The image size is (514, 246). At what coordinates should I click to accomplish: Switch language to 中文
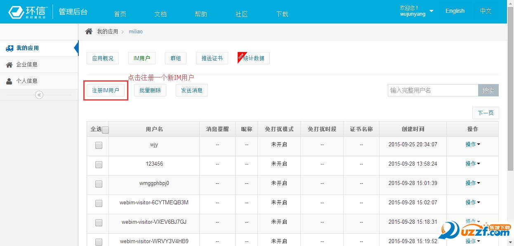[x=486, y=11]
